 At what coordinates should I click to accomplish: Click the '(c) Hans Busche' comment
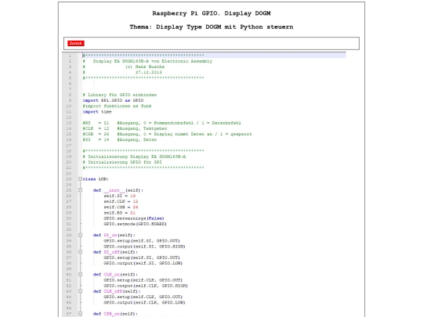145,67
